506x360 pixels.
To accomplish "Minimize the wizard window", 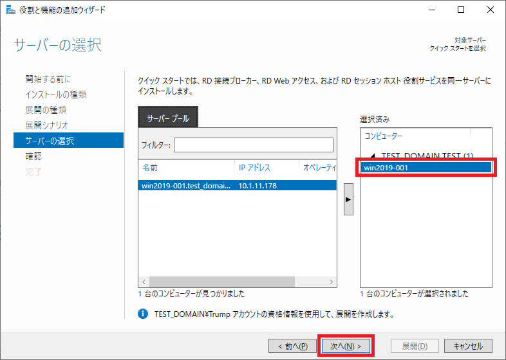I will pos(432,10).
